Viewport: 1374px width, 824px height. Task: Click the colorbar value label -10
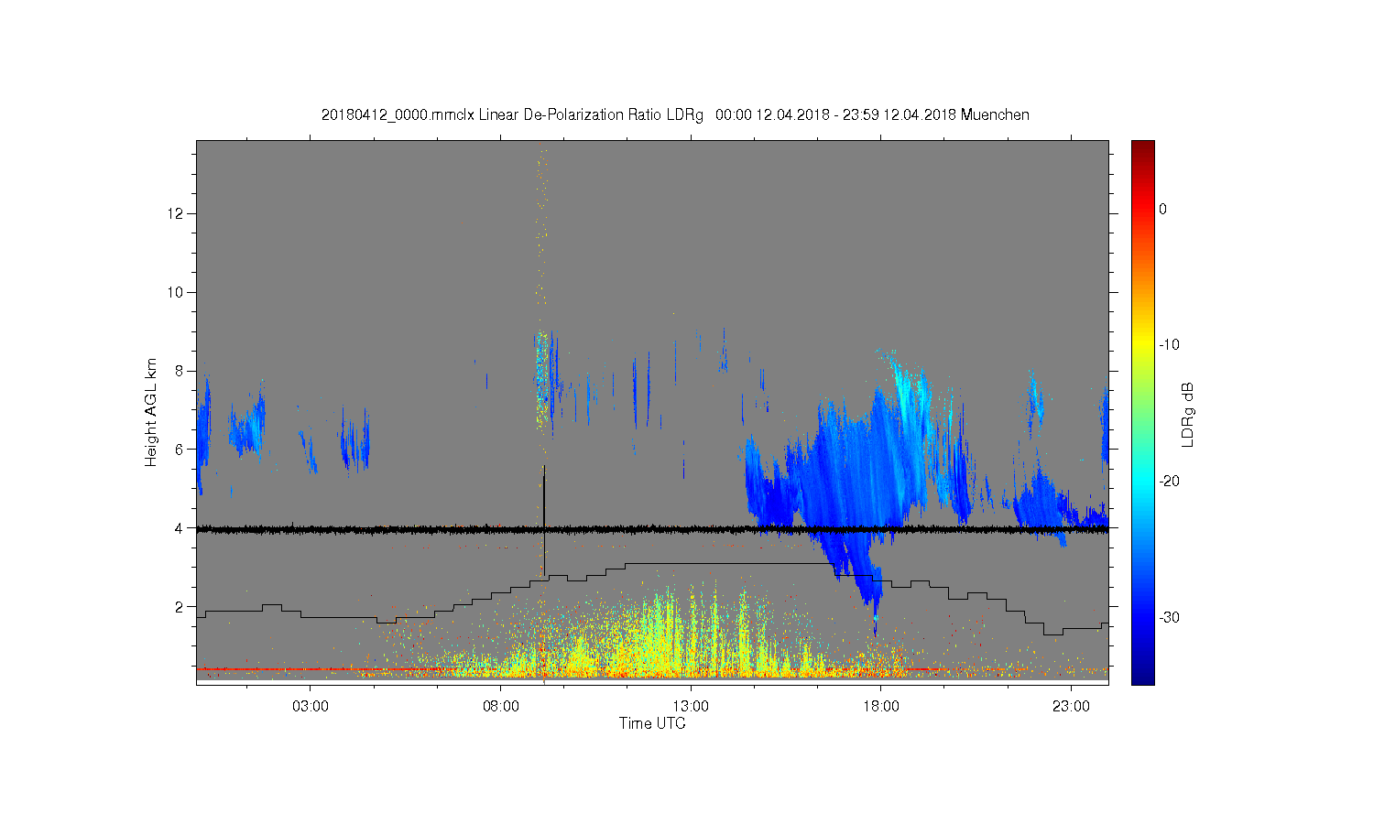tap(1169, 345)
